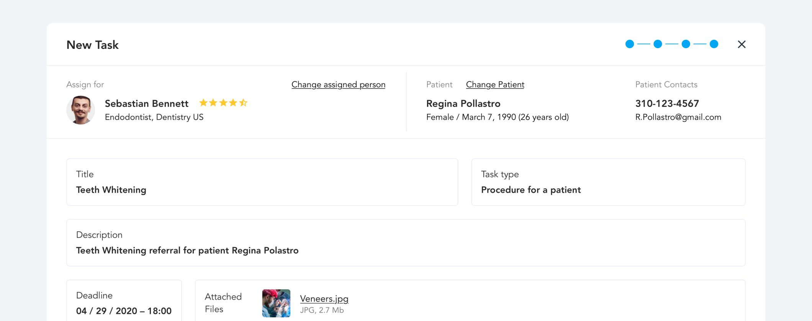Close the New Task dialog
812x321 pixels.
click(x=742, y=44)
